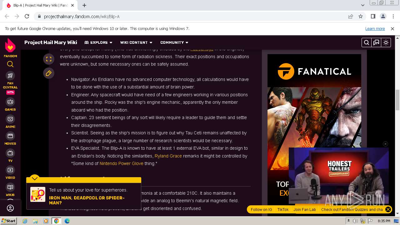Open the Chrome three-dot menu
This screenshot has width=400, height=225.
click(x=393, y=16)
